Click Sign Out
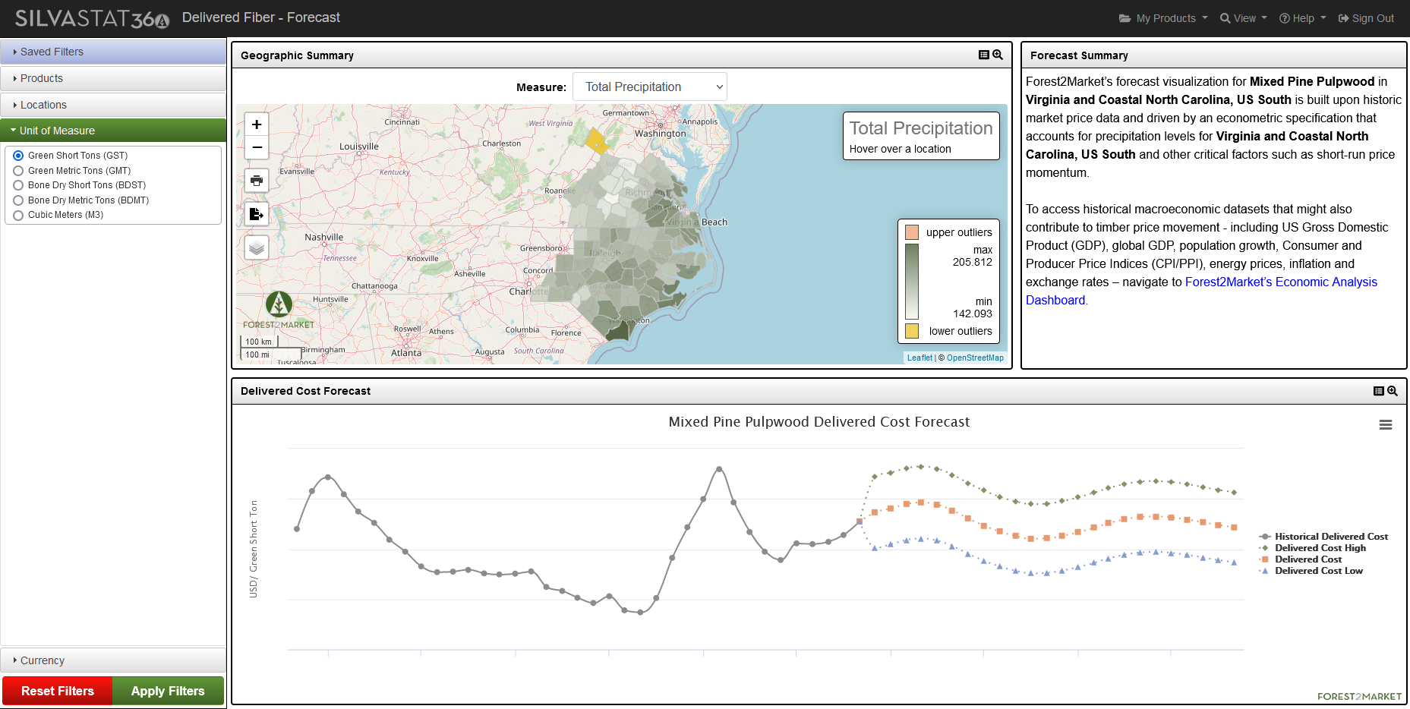 pyautogui.click(x=1366, y=18)
